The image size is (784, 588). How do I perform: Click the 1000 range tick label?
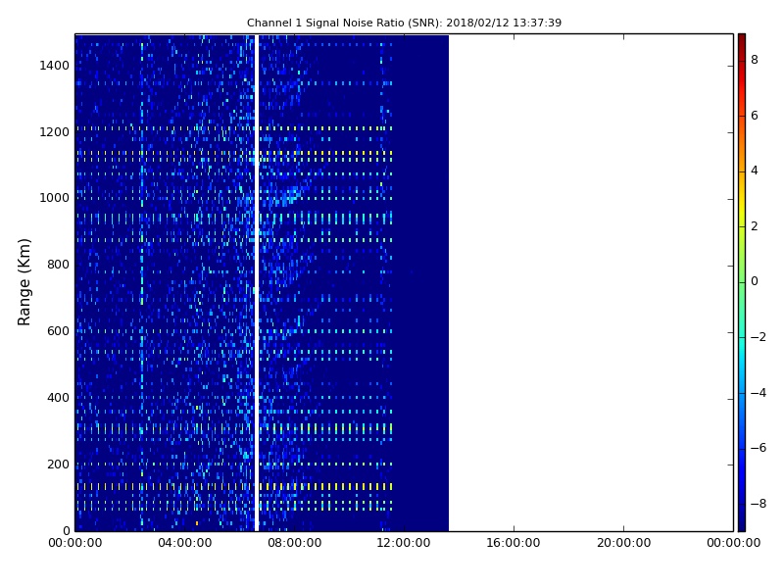click(55, 198)
